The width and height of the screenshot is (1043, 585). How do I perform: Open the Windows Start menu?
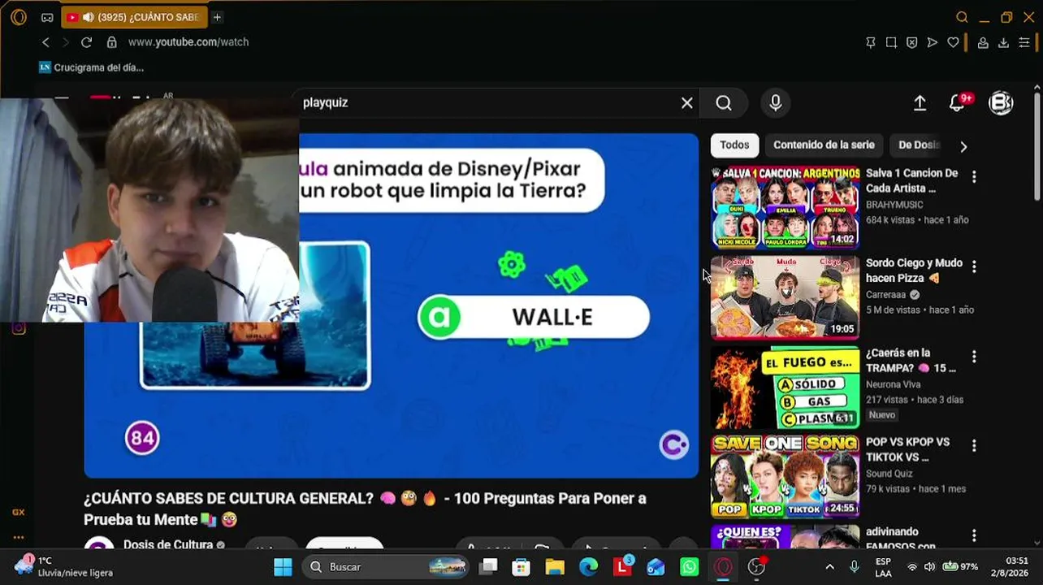283,566
